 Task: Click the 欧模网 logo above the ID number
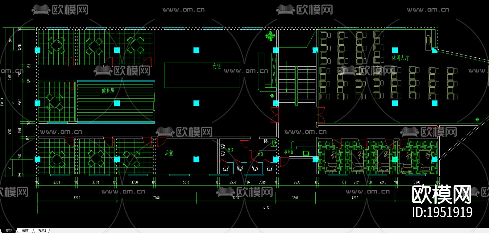[441, 194]
